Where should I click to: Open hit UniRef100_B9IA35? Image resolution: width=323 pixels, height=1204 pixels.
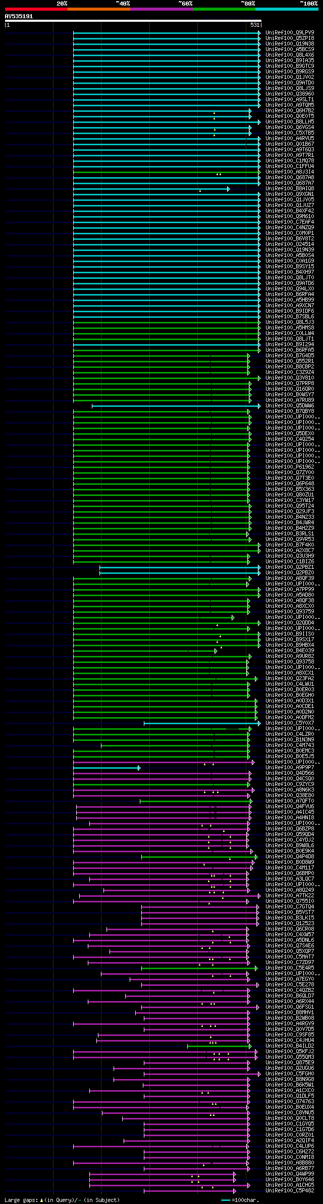point(290,61)
